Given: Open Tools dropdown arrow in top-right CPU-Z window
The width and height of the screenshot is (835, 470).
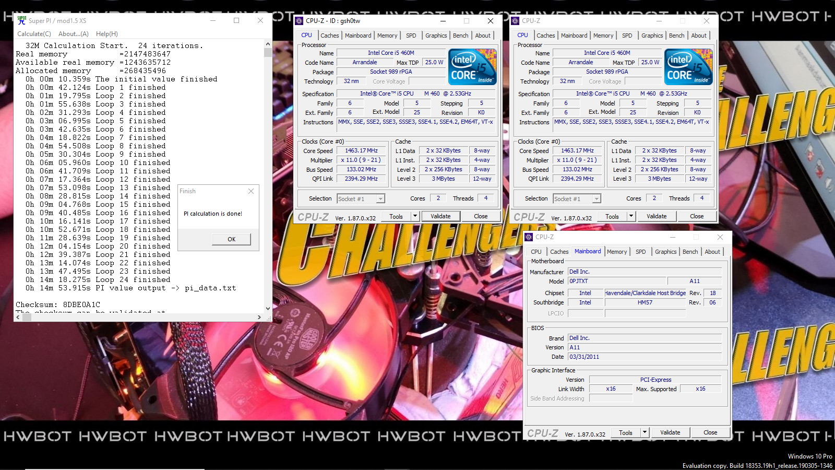Looking at the screenshot, I should [x=631, y=216].
